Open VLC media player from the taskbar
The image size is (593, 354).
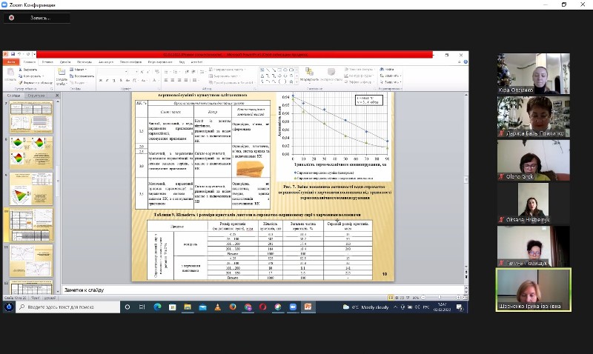(217, 307)
